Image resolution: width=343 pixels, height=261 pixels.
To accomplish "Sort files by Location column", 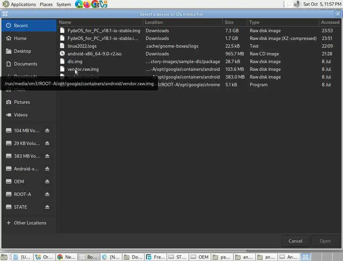I will pyautogui.click(x=183, y=22).
